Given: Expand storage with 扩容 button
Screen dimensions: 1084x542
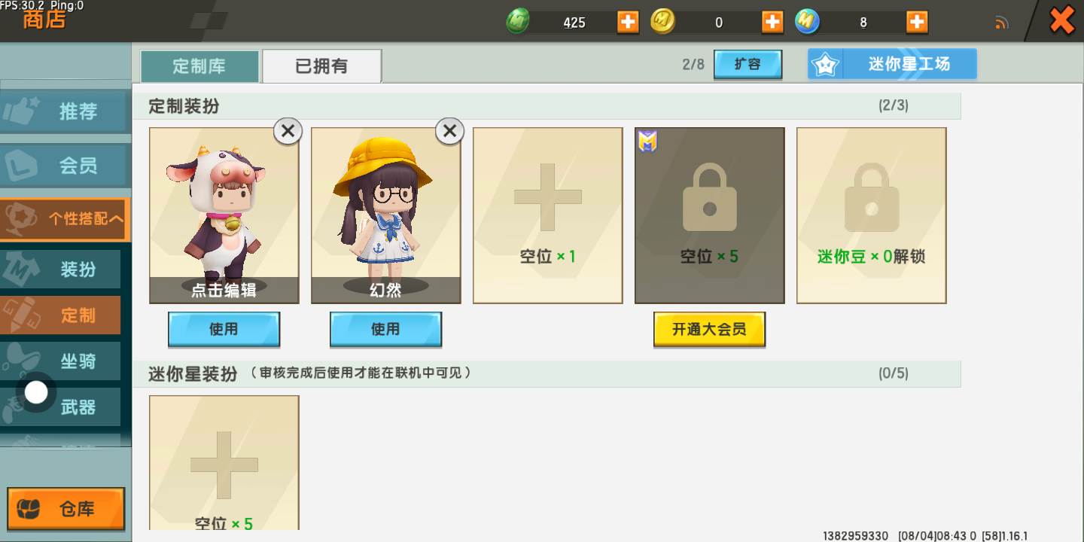Looking at the screenshot, I should 748,64.
